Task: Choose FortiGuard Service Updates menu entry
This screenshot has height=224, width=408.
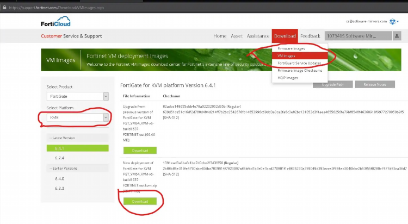Action: pos(300,63)
